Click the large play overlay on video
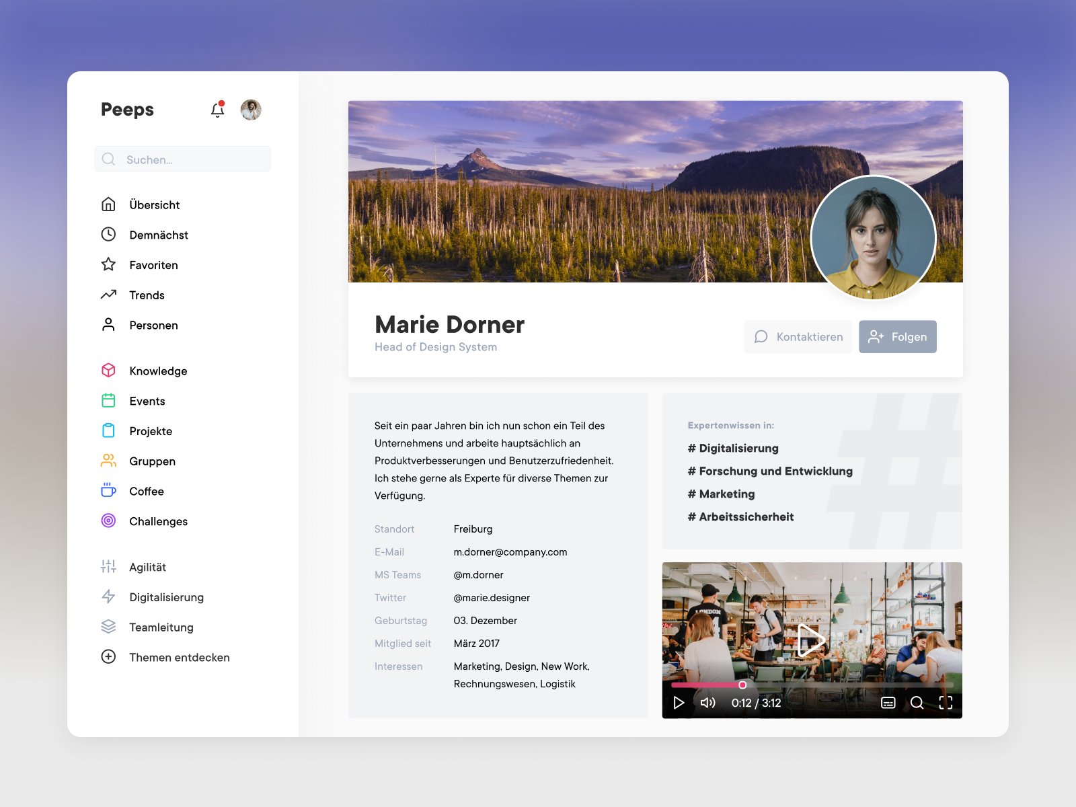Screen dimensions: 1076x807 [811, 640]
